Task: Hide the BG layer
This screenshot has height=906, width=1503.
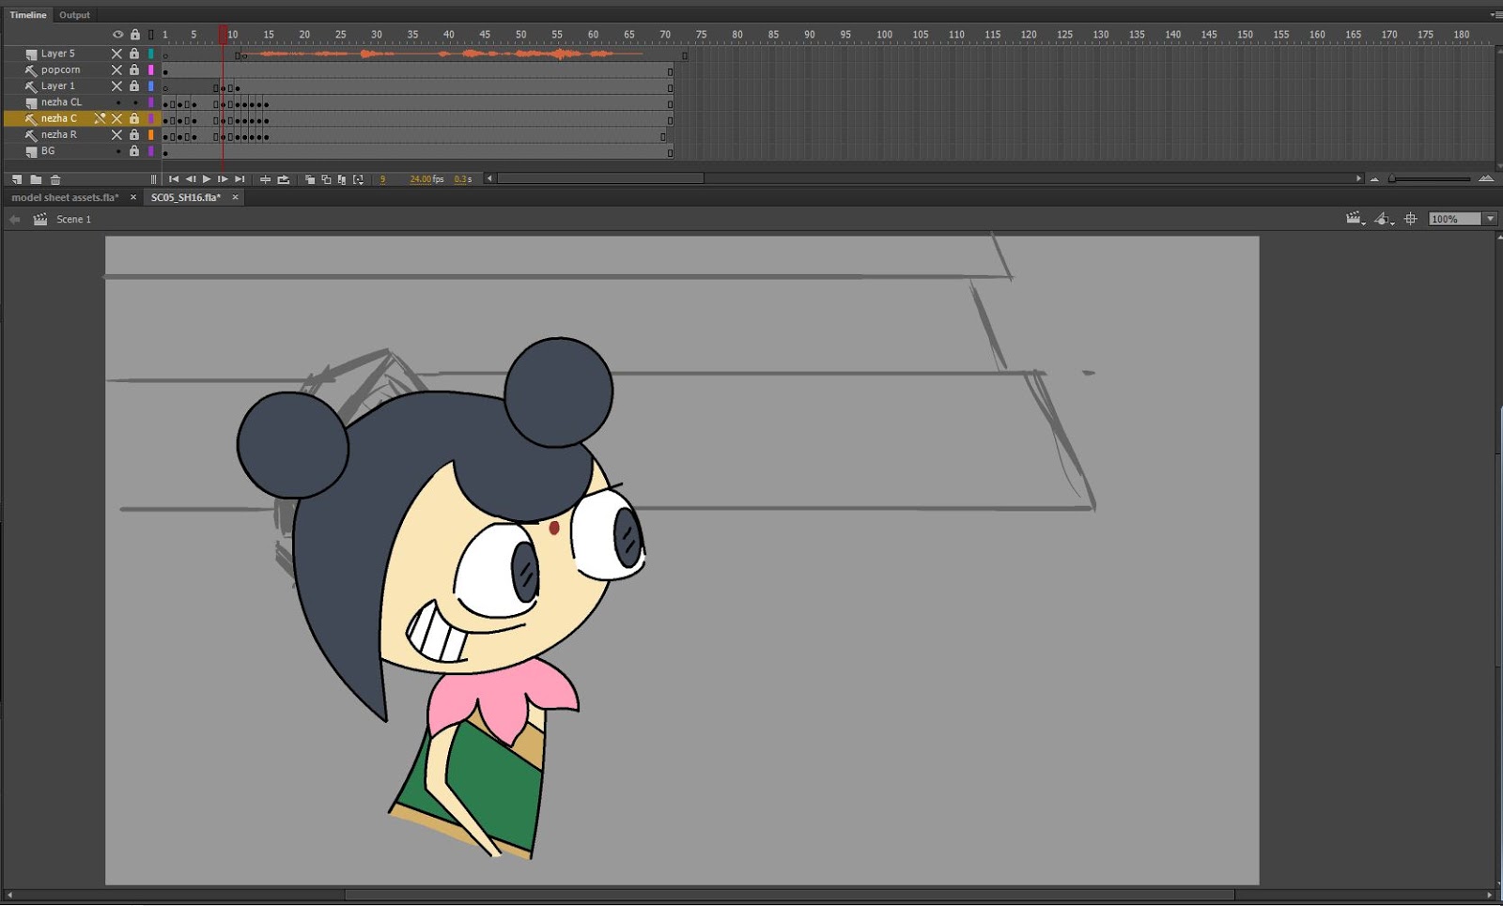Action: (x=117, y=151)
